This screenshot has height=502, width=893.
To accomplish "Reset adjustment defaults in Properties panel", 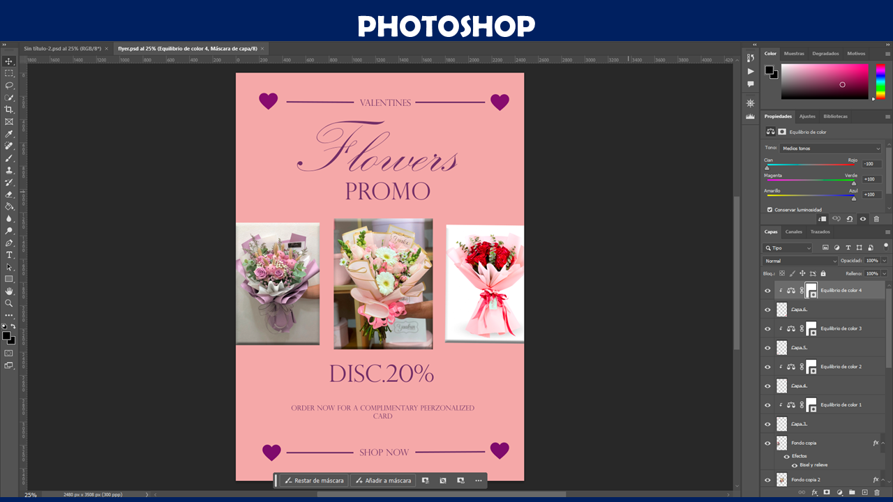I will (849, 219).
